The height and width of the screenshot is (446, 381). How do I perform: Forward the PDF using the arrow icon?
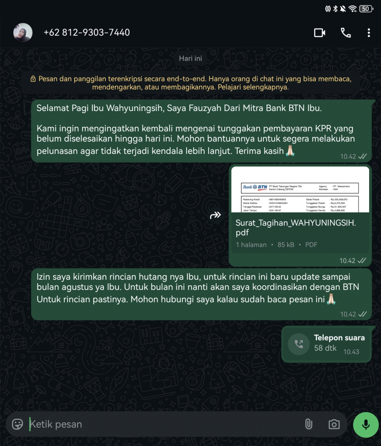(x=215, y=215)
